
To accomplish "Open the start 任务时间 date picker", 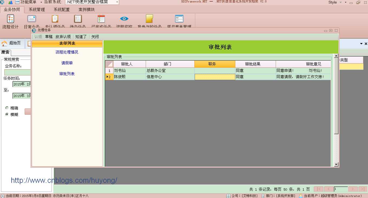I will coord(22,84).
